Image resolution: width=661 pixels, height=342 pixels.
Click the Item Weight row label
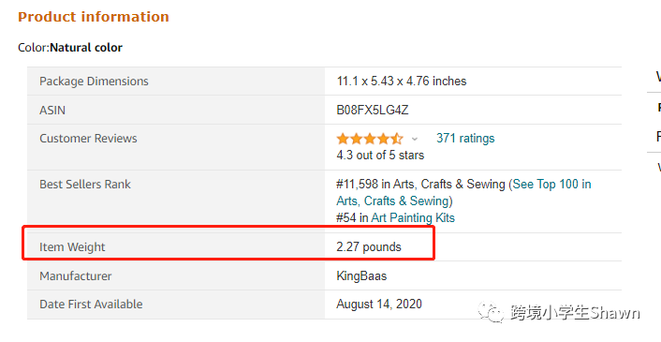(72, 247)
